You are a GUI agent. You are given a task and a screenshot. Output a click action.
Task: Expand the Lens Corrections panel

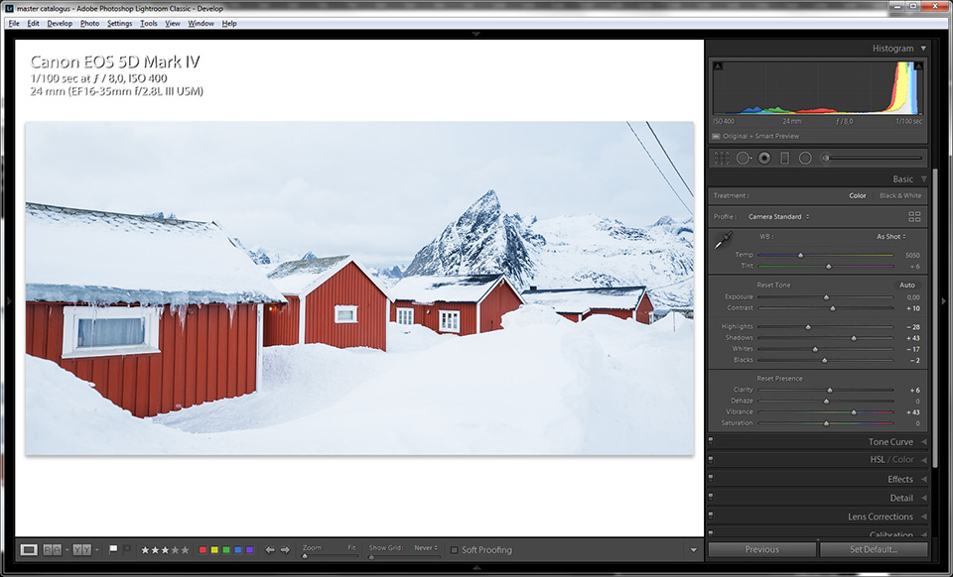[x=923, y=517]
